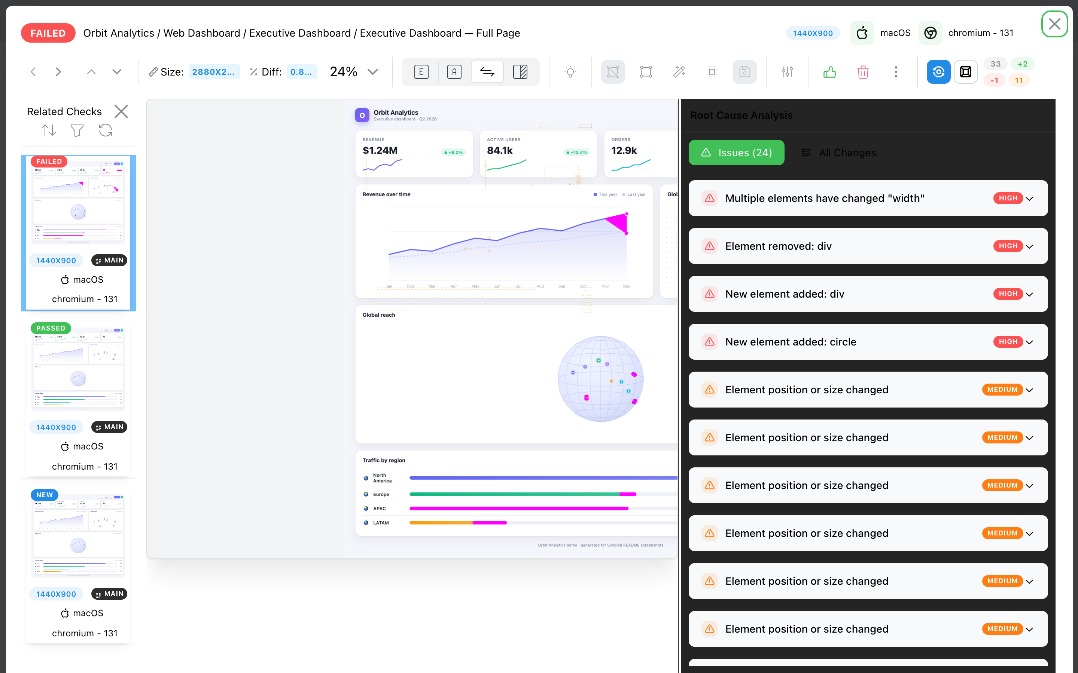
Task: Click the Chromium browser icon
Action: pyautogui.click(x=930, y=33)
